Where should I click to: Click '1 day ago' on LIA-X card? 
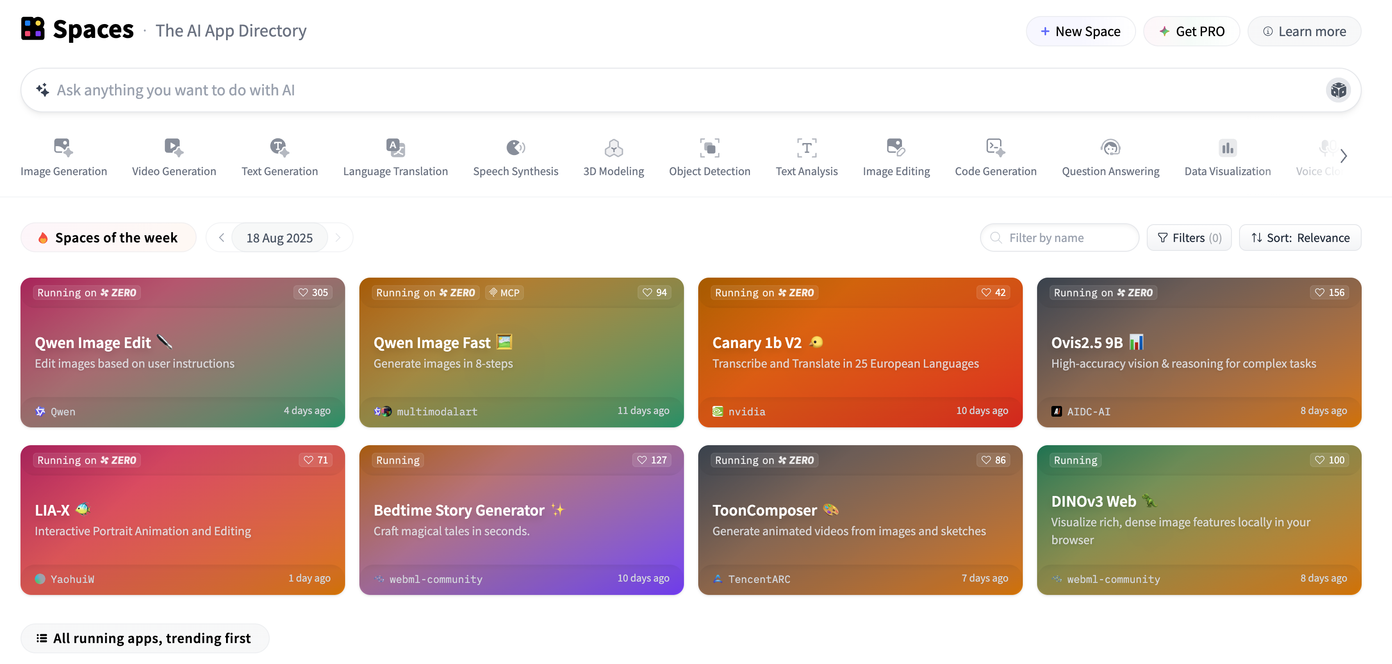pos(309,578)
